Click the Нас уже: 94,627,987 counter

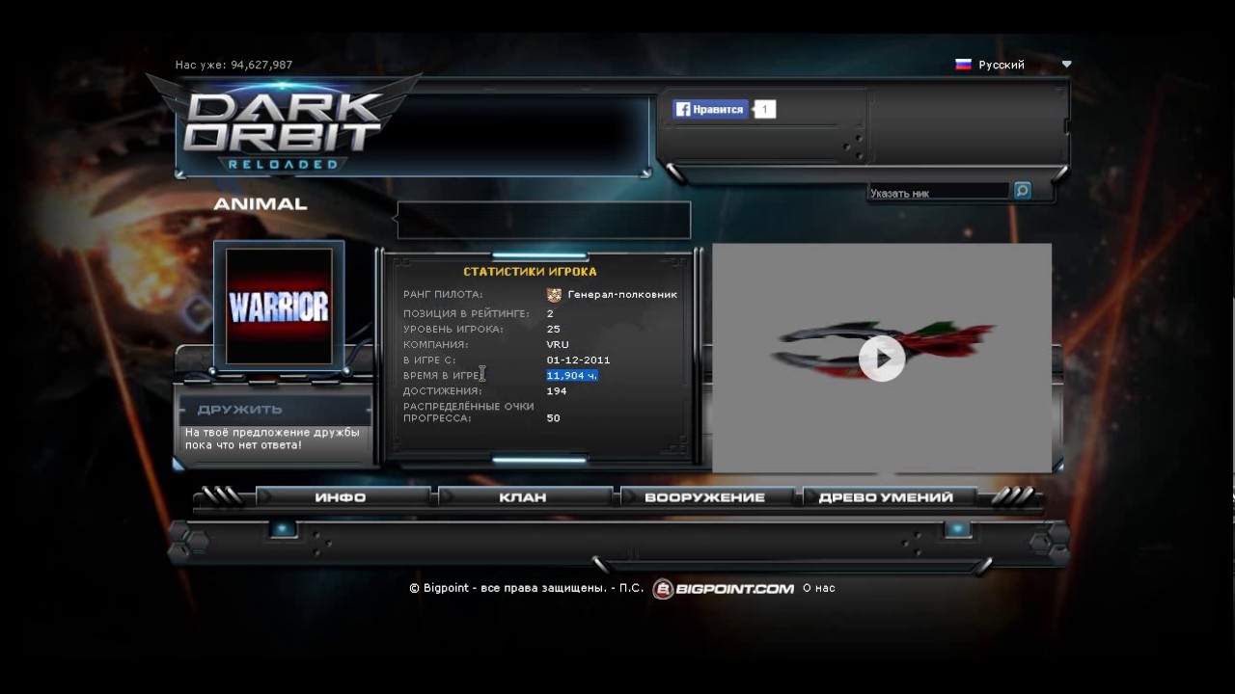(x=233, y=65)
